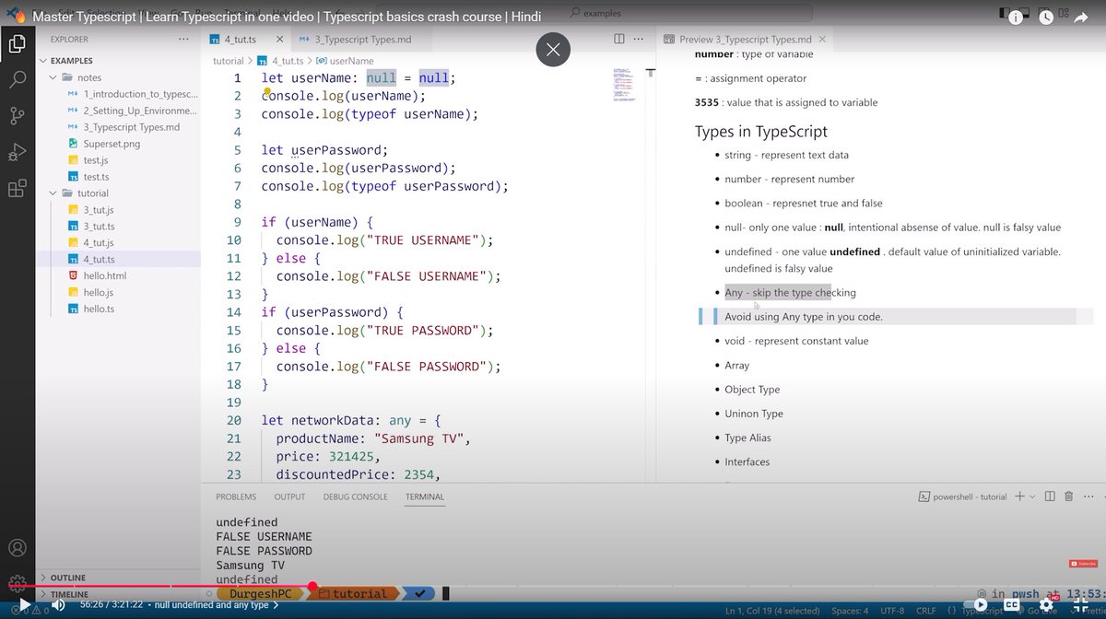Select the TERMINAL panel tab
1106x619 pixels.
425,496
